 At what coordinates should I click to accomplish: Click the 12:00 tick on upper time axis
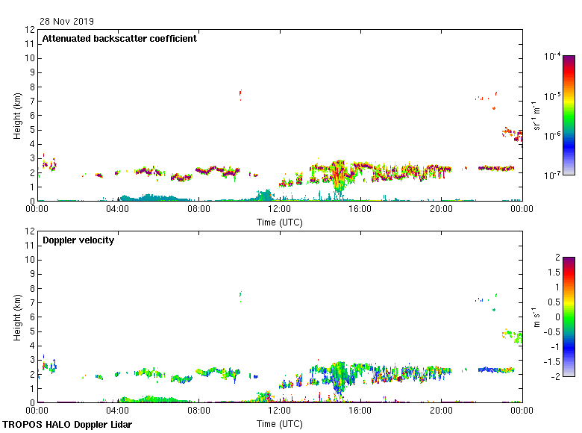[280, 210]
